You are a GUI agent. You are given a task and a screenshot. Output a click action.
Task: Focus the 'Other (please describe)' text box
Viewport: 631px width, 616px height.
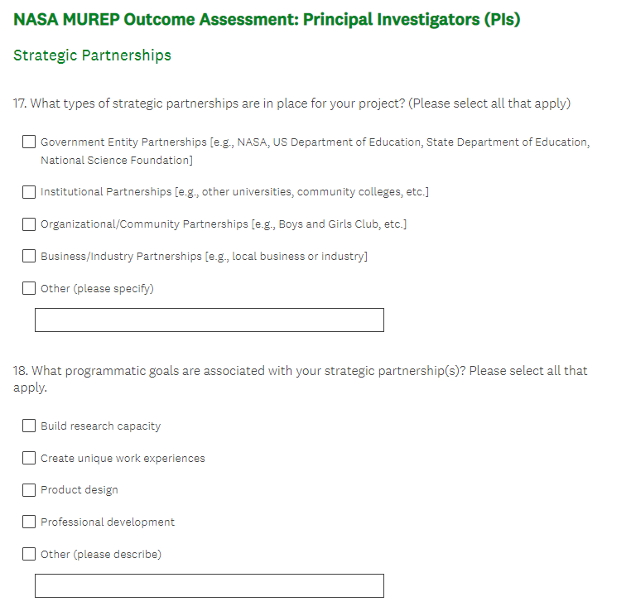click(x=209, y=585)
